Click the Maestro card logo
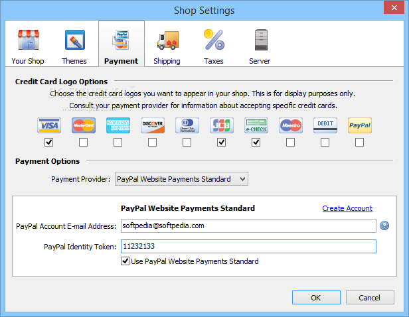This screenshot has height=317, width=409. click(x=291, y=125)
